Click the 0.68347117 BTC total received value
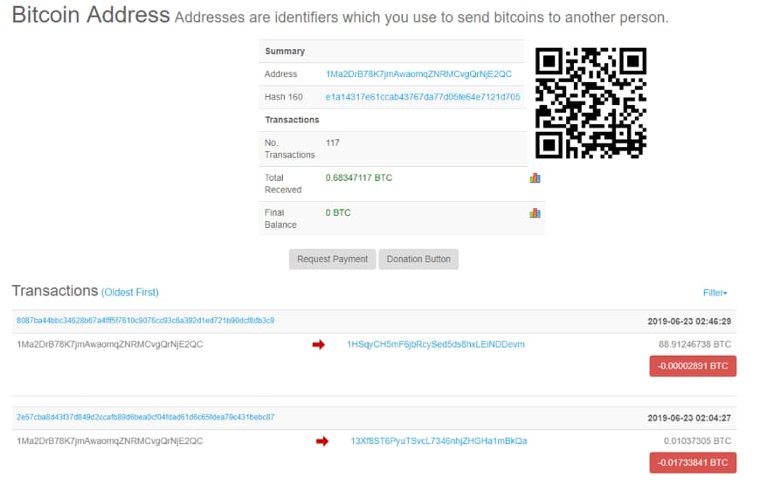 coord(359,178)
